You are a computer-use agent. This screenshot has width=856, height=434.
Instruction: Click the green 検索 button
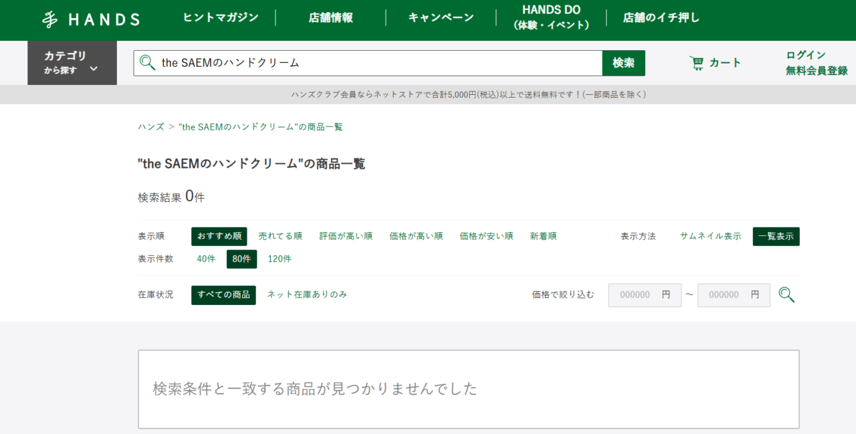point(624,63)
